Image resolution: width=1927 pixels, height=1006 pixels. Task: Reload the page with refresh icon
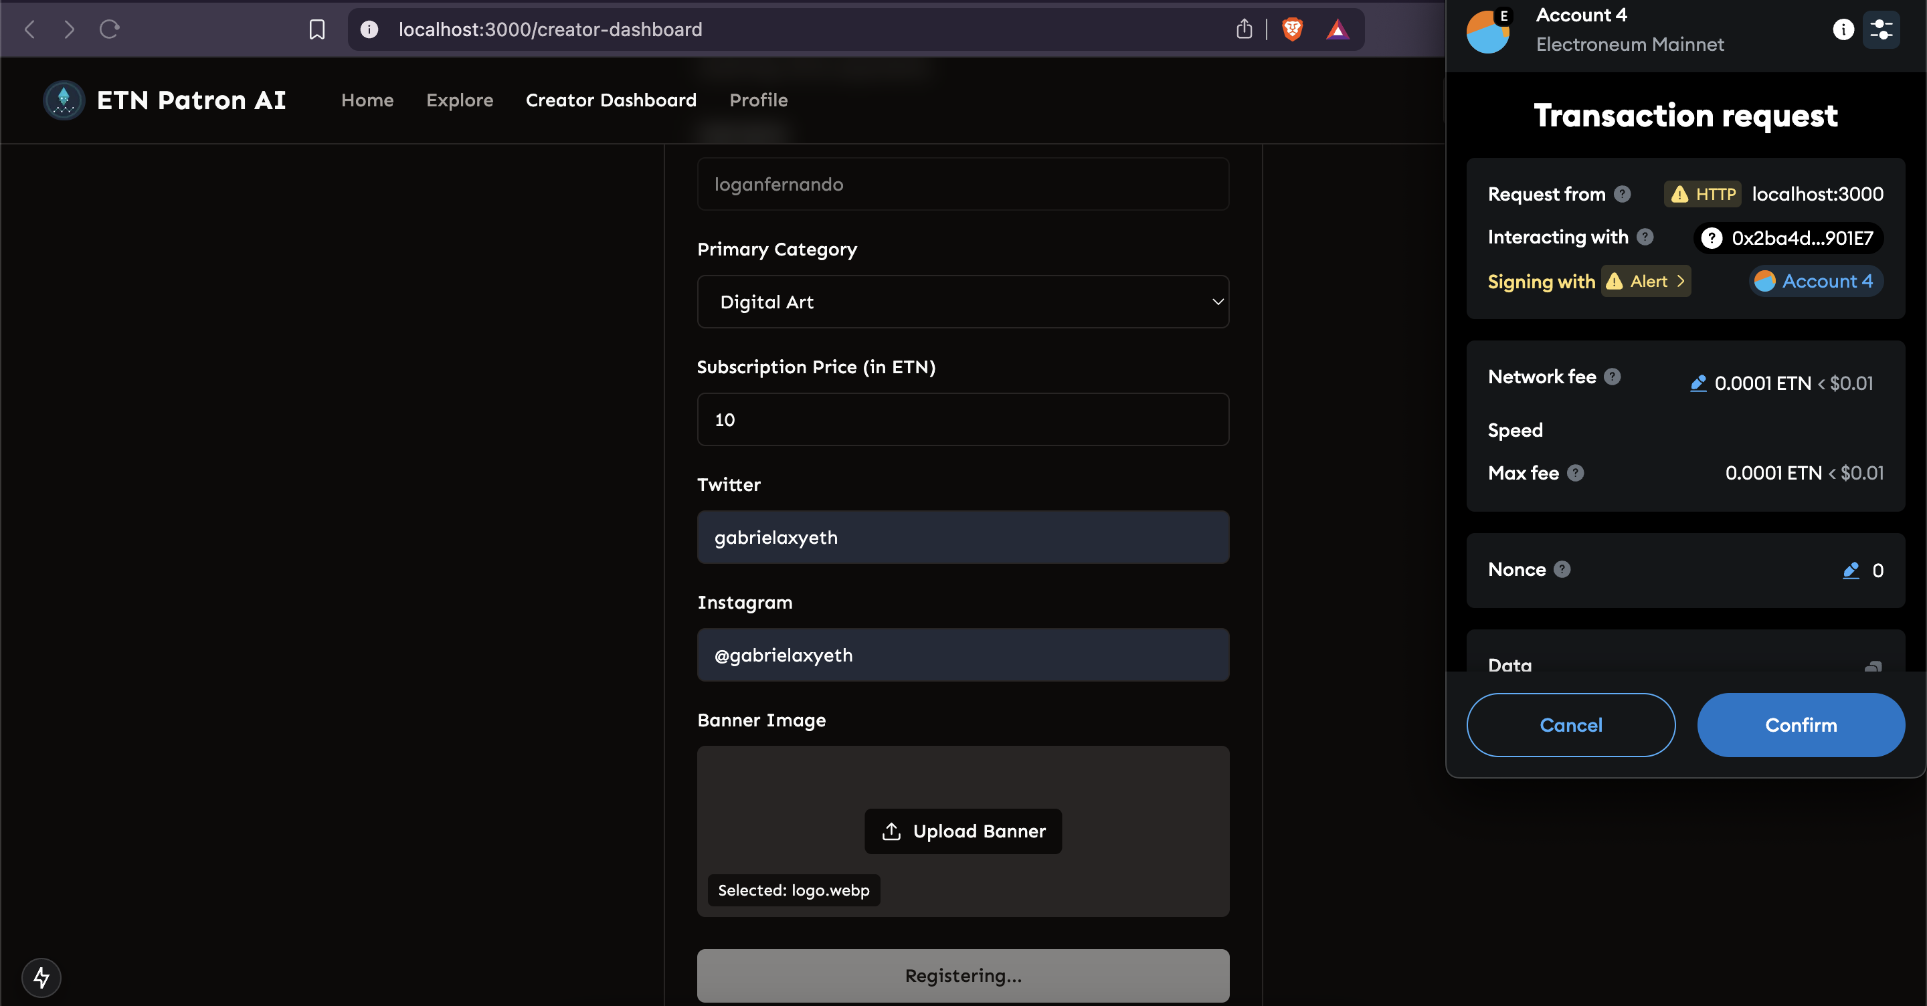coord(110,29)
